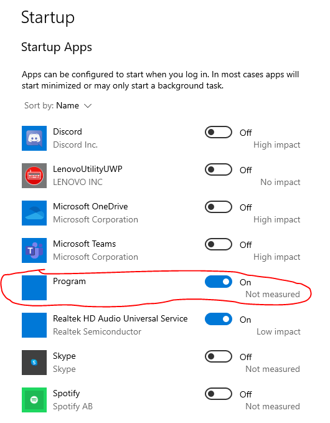
Task: Click the Microsoft Teams icon
Action: (34, 250)
